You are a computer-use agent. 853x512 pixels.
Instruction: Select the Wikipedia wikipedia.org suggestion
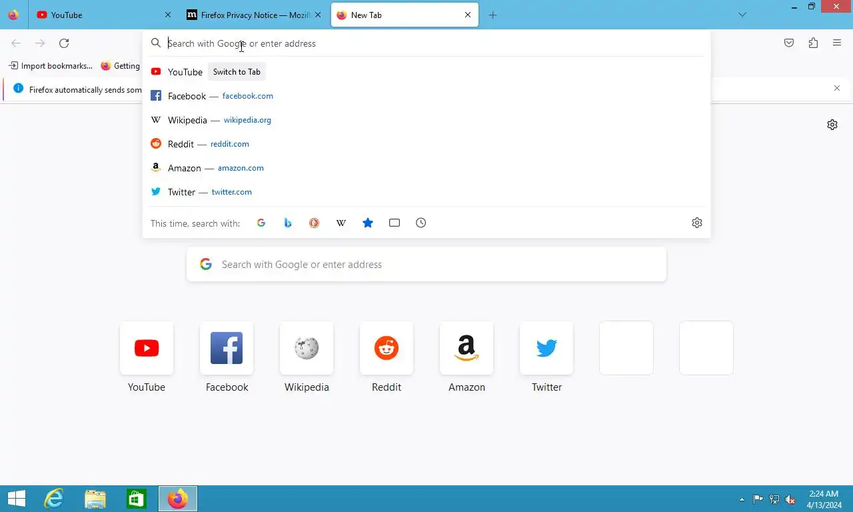pyautogui.click(x=426, y=120)
